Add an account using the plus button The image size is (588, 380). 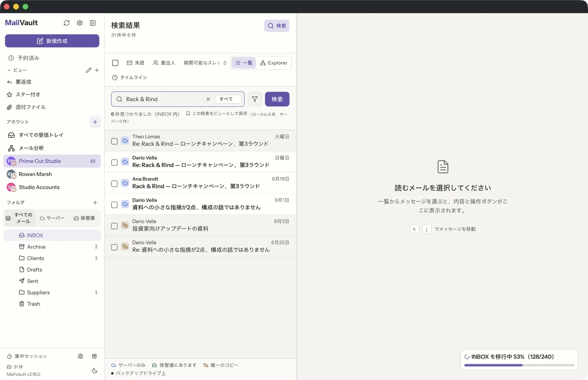(x=95, y=122)
